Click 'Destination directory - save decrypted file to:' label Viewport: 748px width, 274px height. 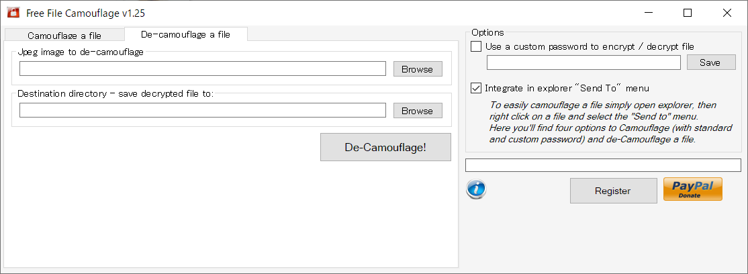[x=115, y=93]
